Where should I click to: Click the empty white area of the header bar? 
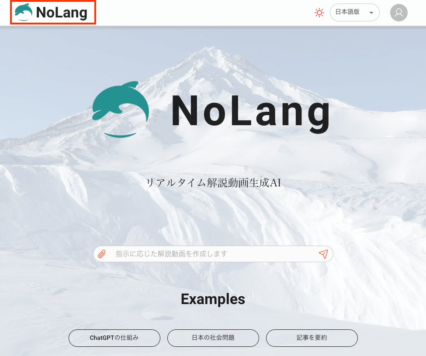point(204,13)
